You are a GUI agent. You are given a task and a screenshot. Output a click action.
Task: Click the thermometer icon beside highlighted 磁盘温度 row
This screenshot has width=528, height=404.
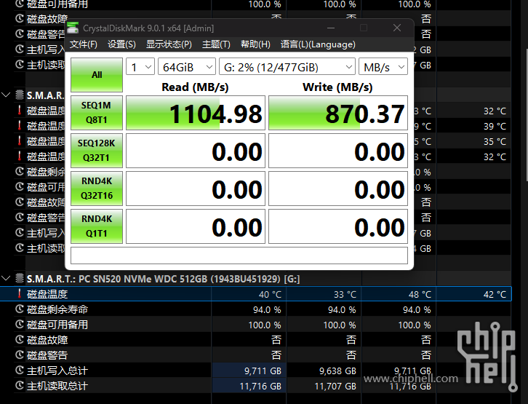20,294
